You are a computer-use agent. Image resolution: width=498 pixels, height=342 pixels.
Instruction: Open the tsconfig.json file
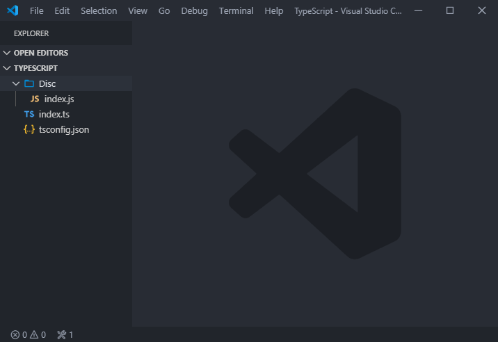(x=64, y=130)
